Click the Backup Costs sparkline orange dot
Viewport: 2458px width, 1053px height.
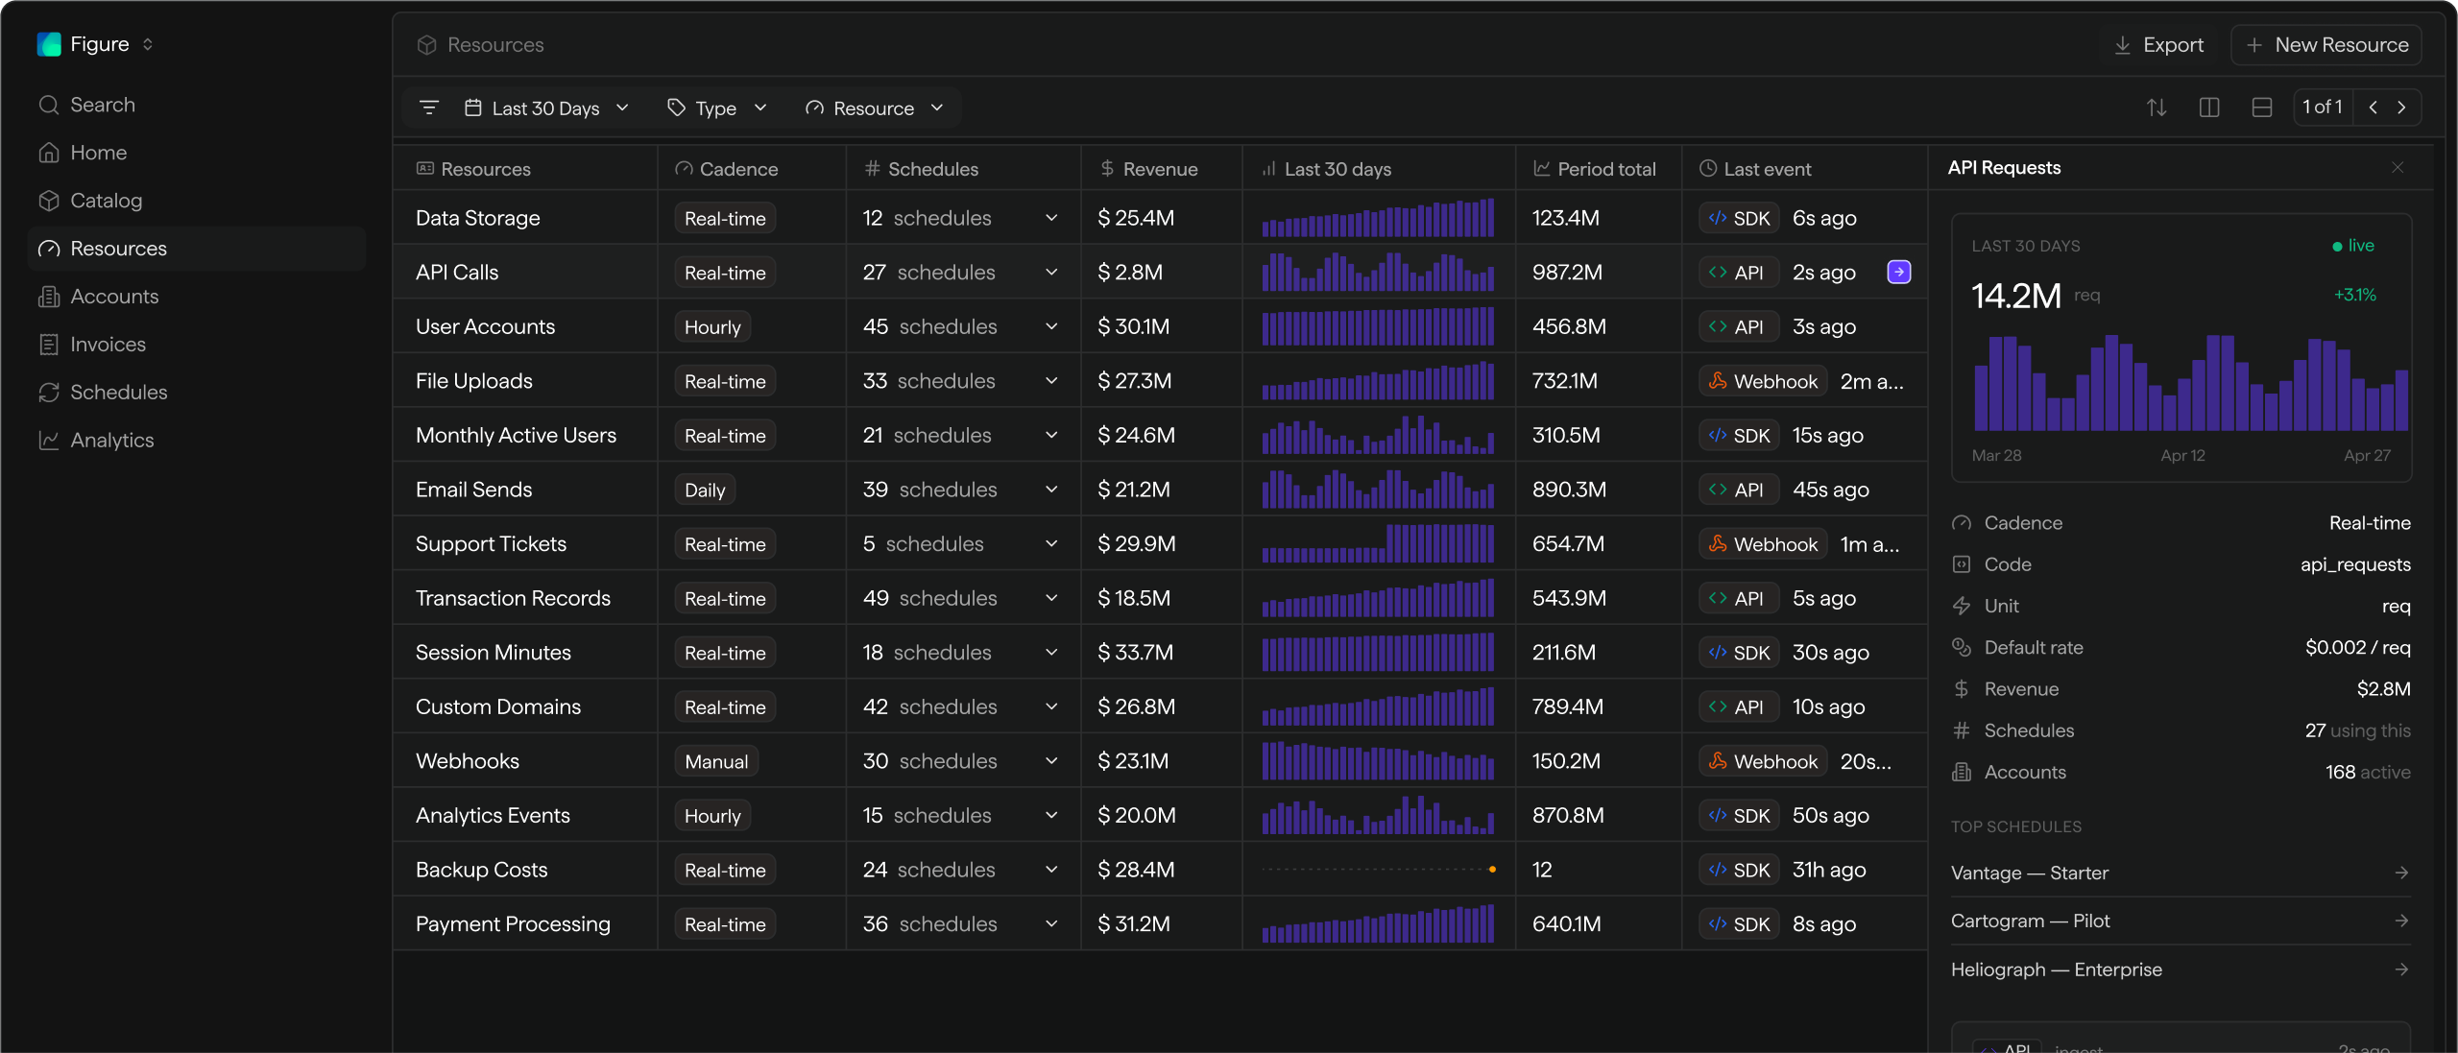pyautogui.click(x=1492, y=870)
